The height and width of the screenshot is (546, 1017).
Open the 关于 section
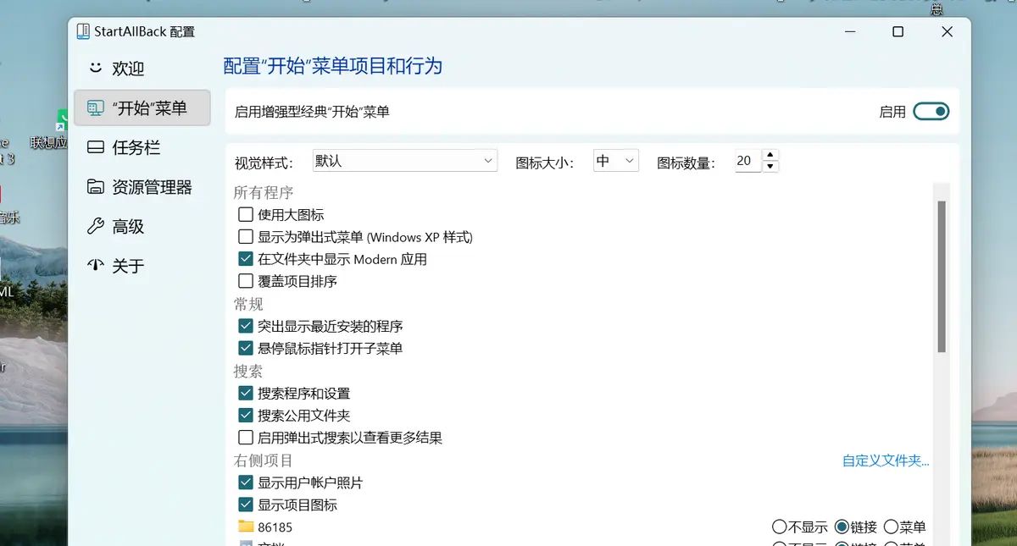142,266
